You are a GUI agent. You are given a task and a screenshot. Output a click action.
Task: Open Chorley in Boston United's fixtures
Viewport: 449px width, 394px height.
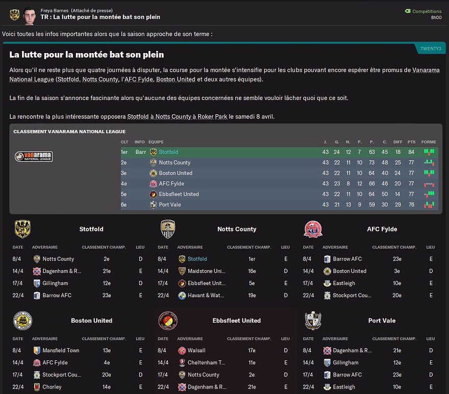pyautogui.click(x=52, y=387)
